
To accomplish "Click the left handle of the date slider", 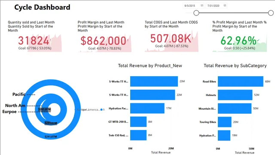I will pyautogui.click(x=196, y=13).
